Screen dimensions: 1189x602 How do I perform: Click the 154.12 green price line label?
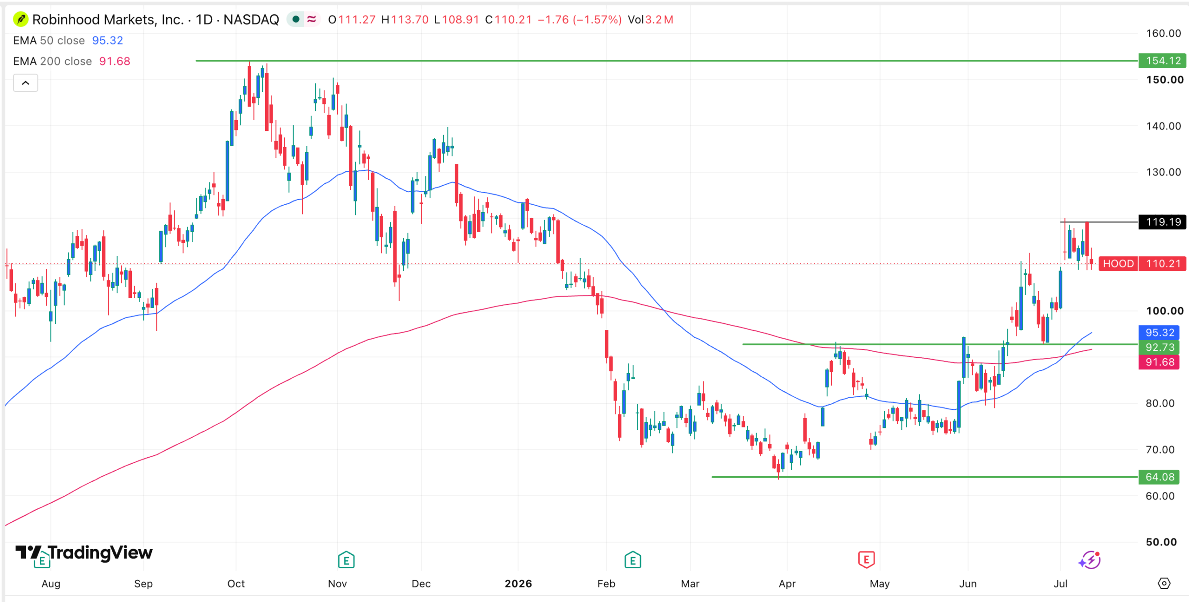point(1163,61)
